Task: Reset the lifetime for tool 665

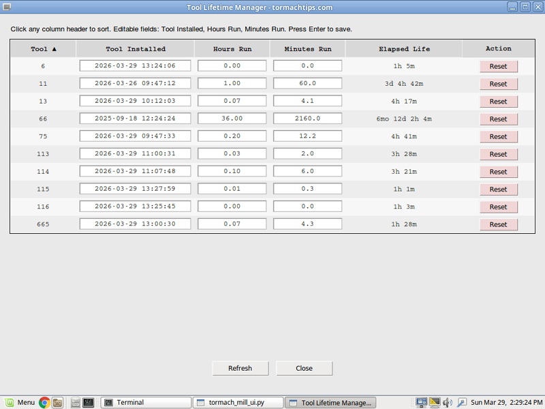Action: click(498, 224)
